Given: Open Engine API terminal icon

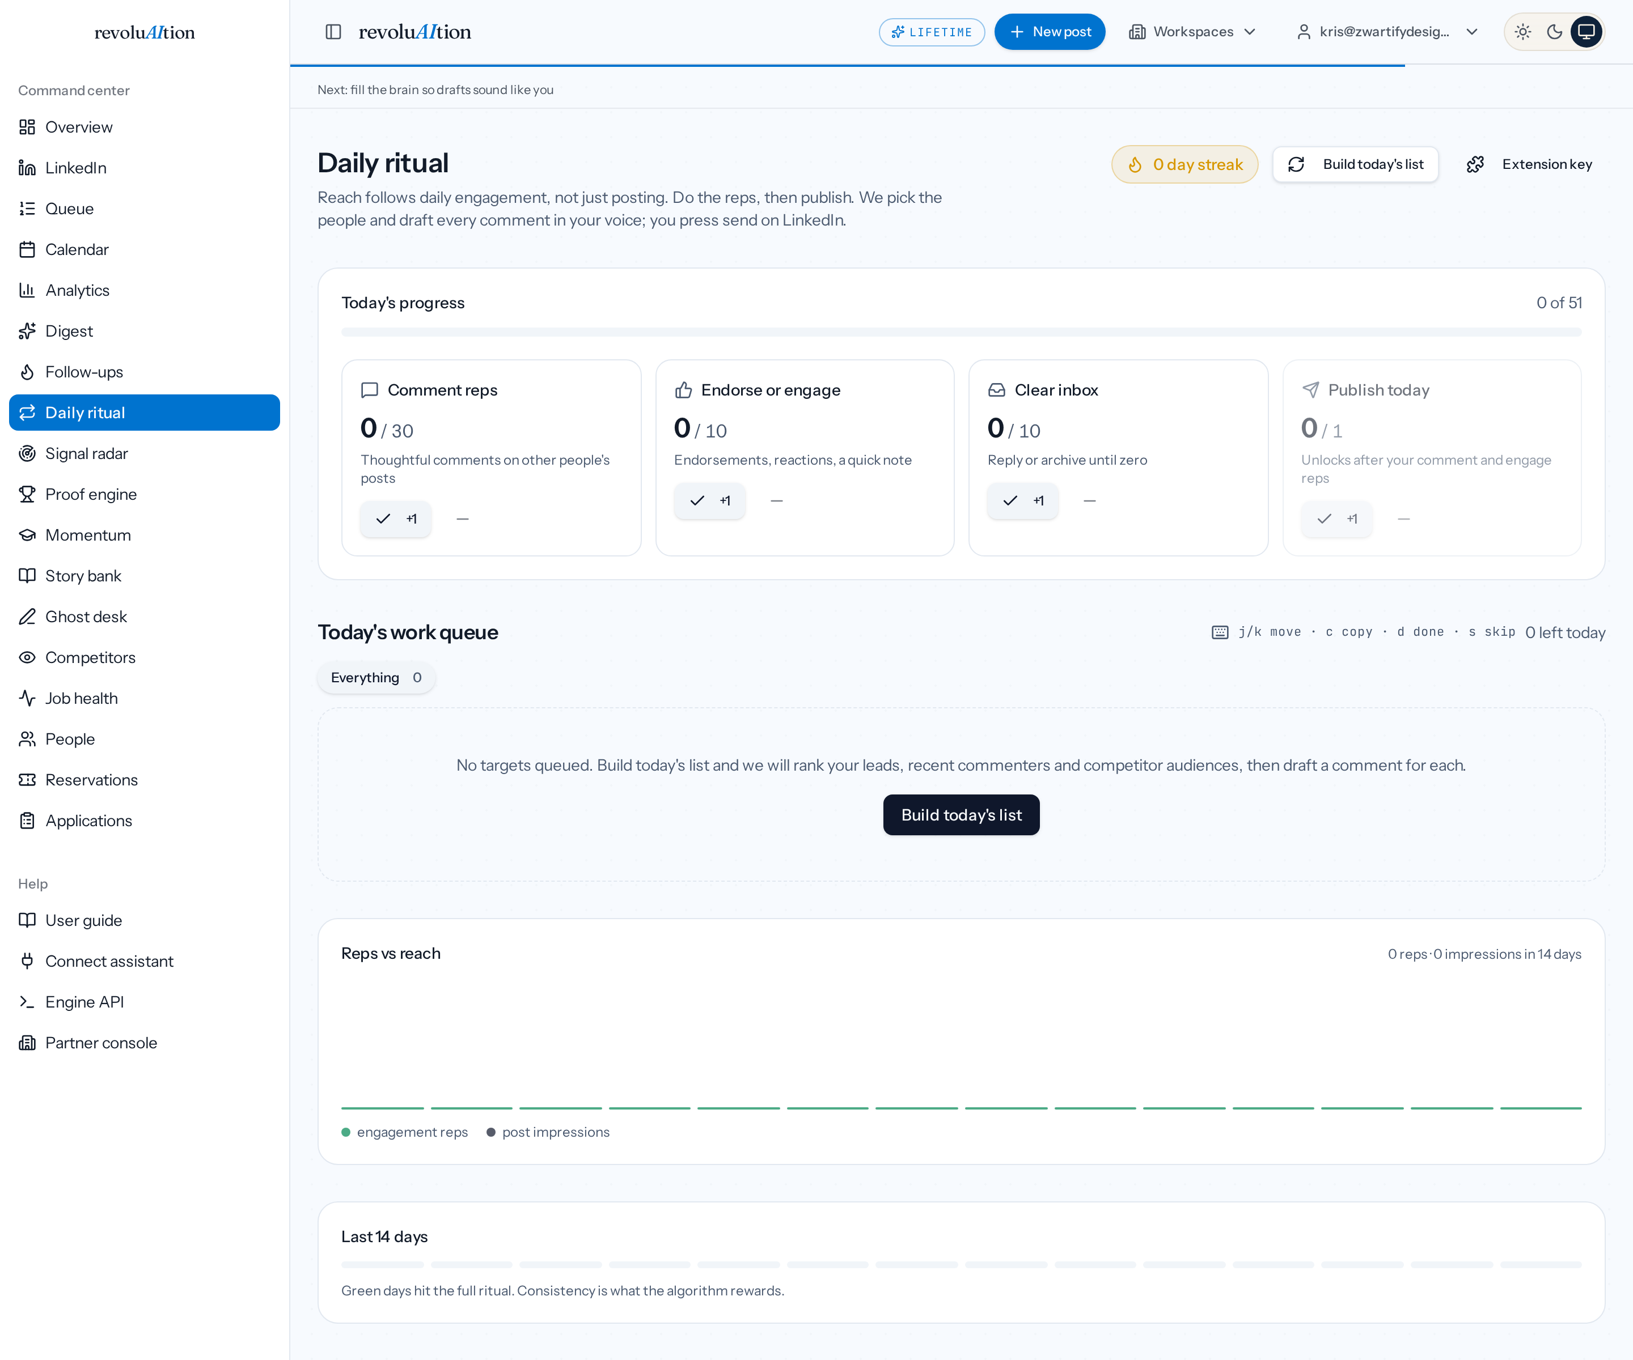Looking at the screenshot, I should (x=27, y=1002).
